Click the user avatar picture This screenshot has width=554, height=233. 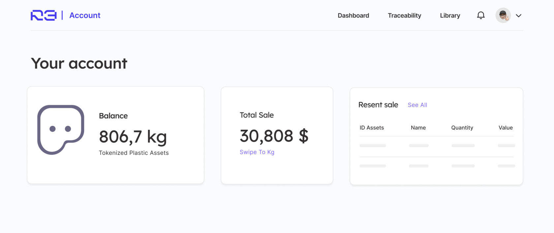pos(503,15)
